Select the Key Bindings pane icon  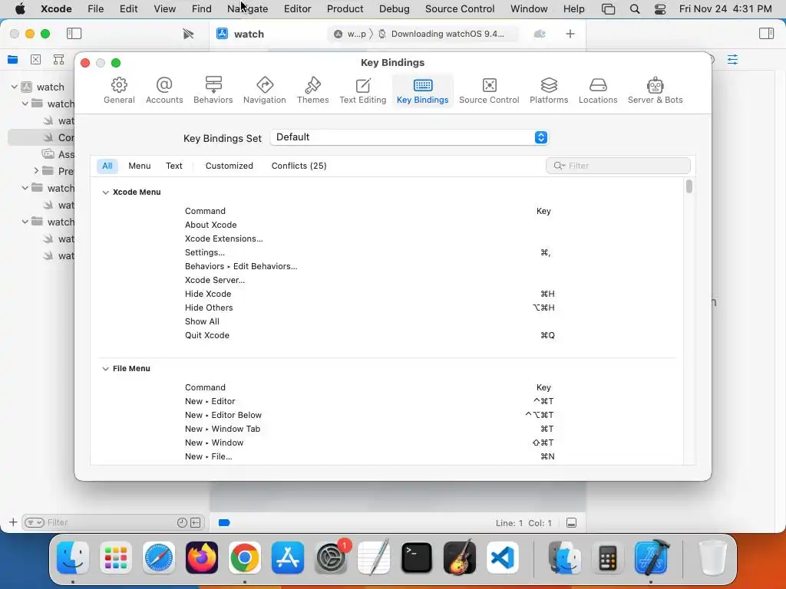click(x=423, y=90)
